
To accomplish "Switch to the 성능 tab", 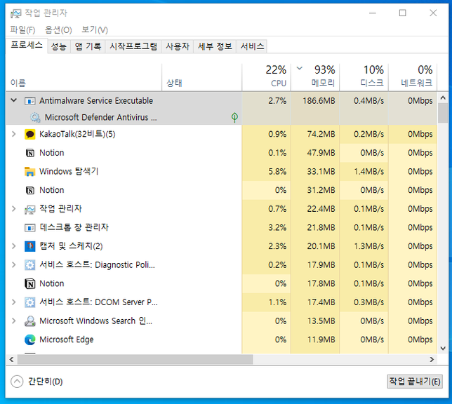I will tap(58, 46).
